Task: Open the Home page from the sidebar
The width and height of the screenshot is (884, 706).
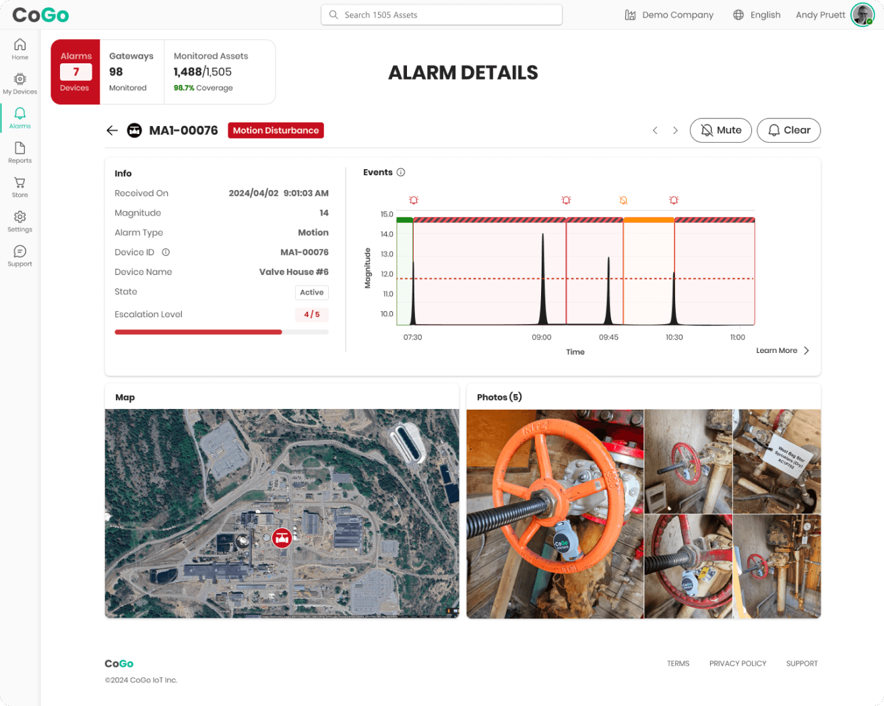Action: click(x=20, y=49)
